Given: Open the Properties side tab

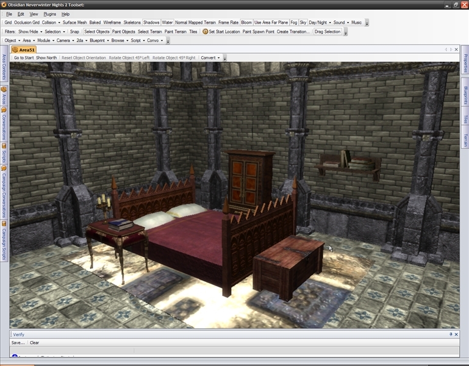Looking at the screenshot, I should pos(465,64).
